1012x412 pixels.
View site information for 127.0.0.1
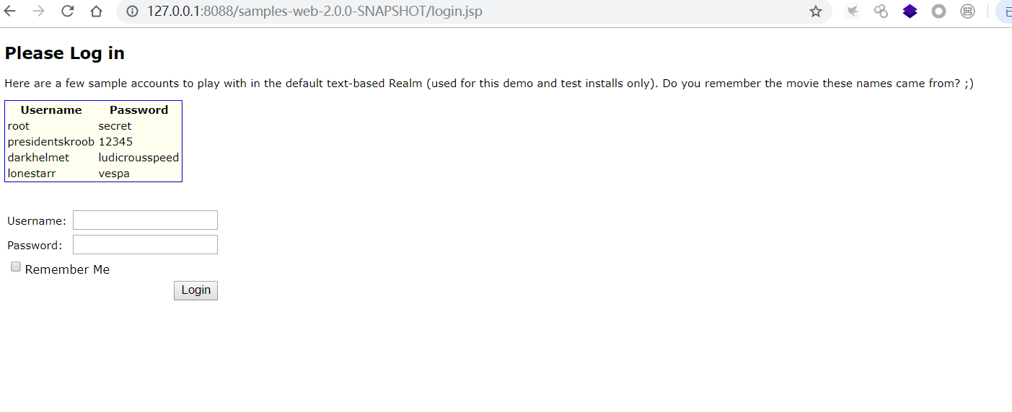(x=132, y=12)
